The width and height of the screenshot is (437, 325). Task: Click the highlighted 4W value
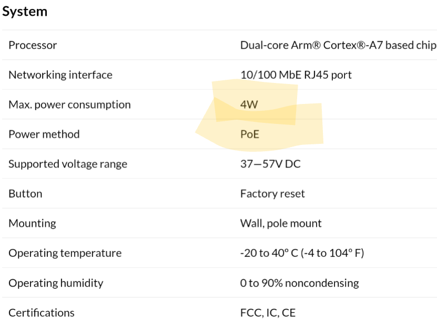[x=249, y=104]
